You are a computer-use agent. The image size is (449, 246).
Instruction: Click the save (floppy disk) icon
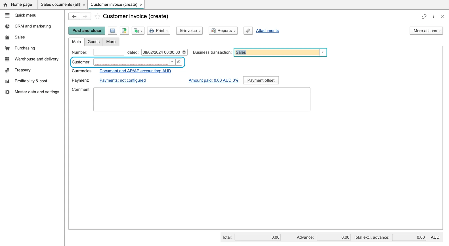[x=112, y=31]
